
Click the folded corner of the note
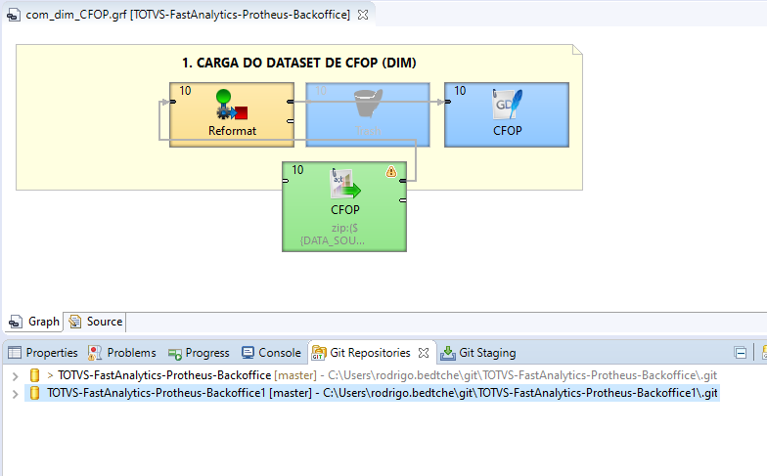tap(577, 49)
